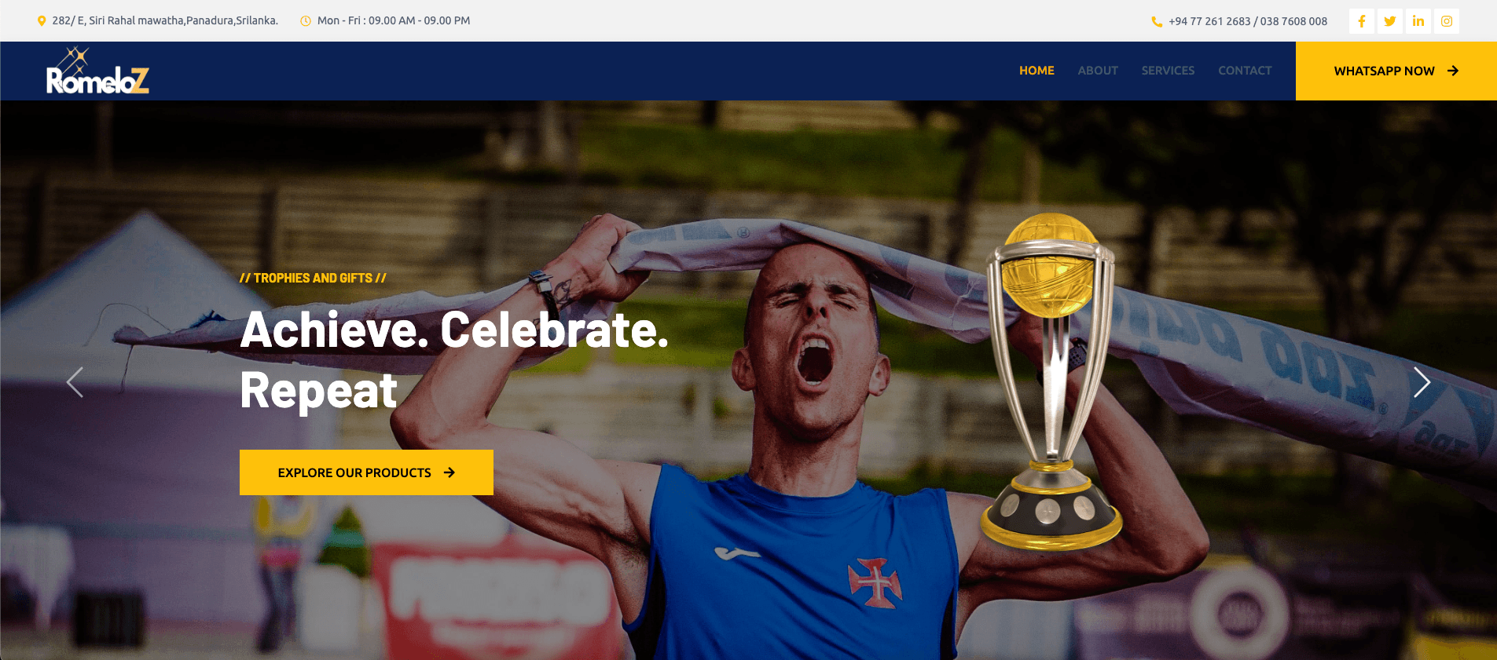Screen dimensions: 1497x660
Task: Click the location pin icon beside the address
Action: click(42, 21)
